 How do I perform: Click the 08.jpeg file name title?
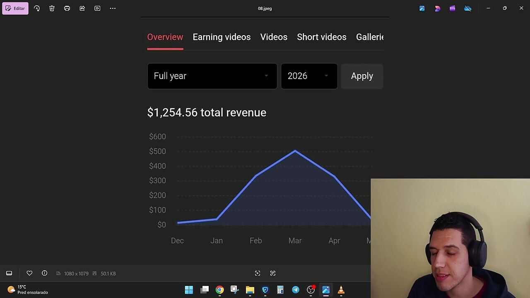coord(265,8)
